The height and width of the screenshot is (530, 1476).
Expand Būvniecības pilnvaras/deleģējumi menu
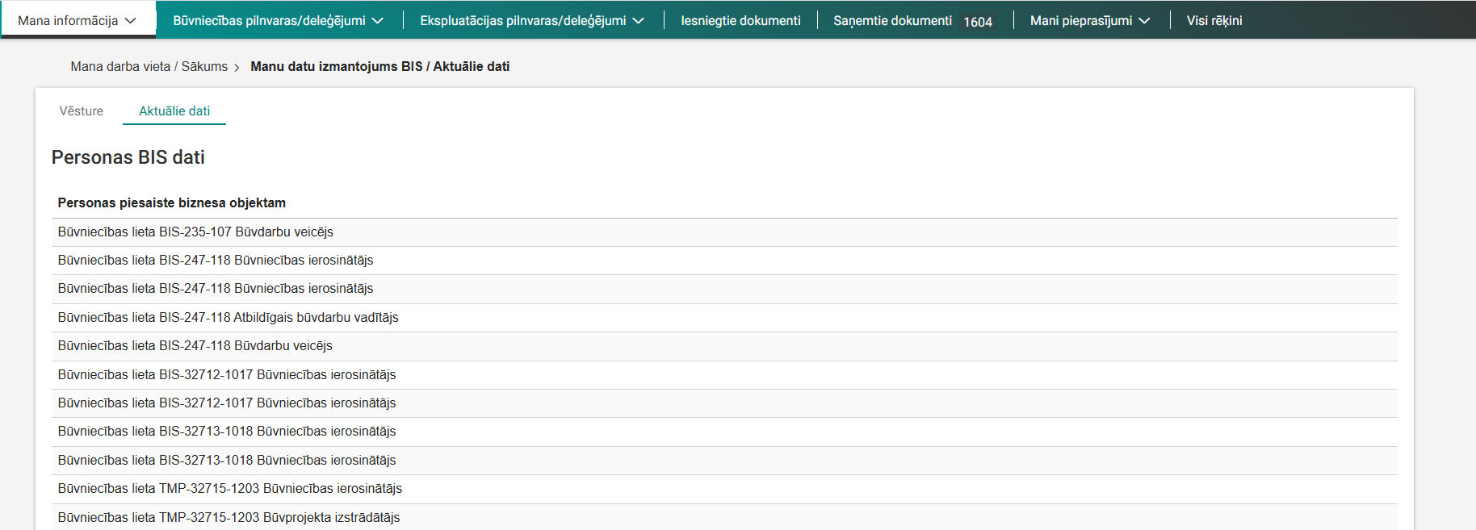(278, 20)
